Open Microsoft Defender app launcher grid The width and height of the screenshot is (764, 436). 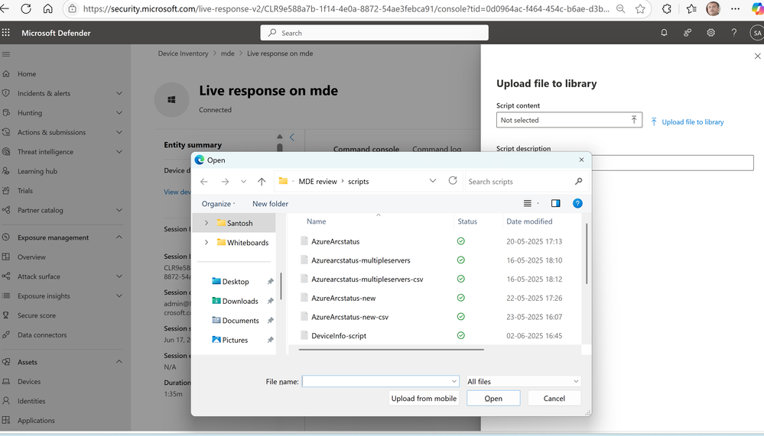click(x=6, y=33)
